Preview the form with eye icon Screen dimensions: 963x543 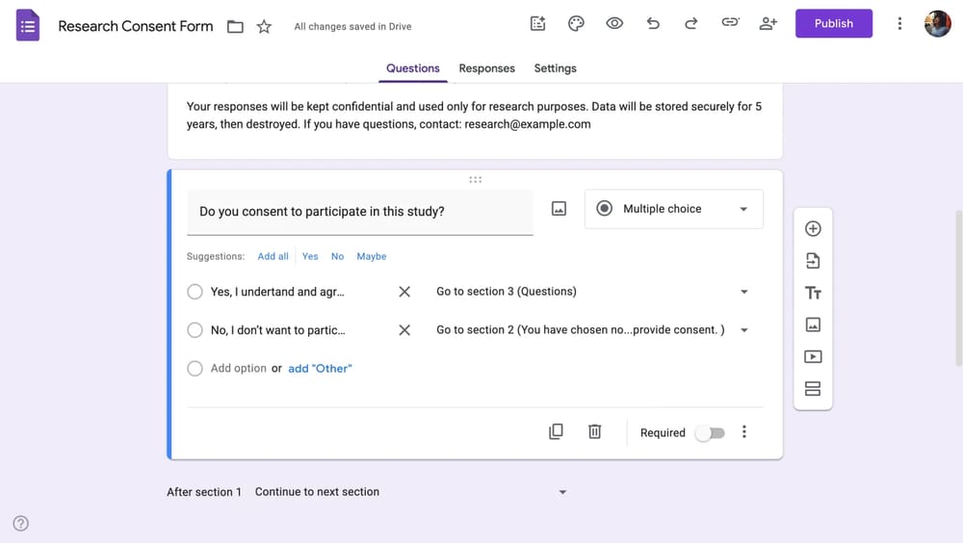coord(614,24)
